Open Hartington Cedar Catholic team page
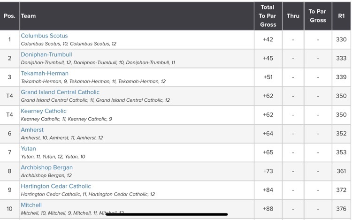The image size is (352, 220). [56, 186]
